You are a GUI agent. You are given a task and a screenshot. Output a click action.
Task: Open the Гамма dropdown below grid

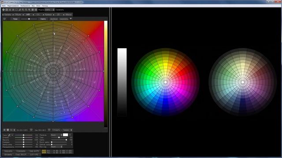tap(67, 130)
